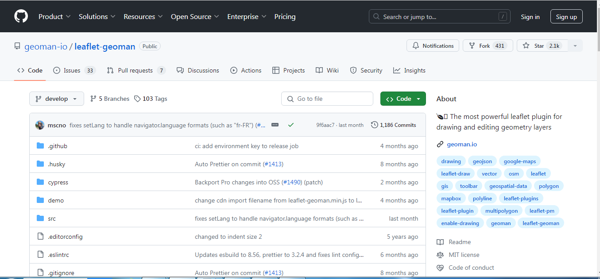Open the cypress folder name
The height and width of the screenshot is (279, 600).
(x=58, y=182)
